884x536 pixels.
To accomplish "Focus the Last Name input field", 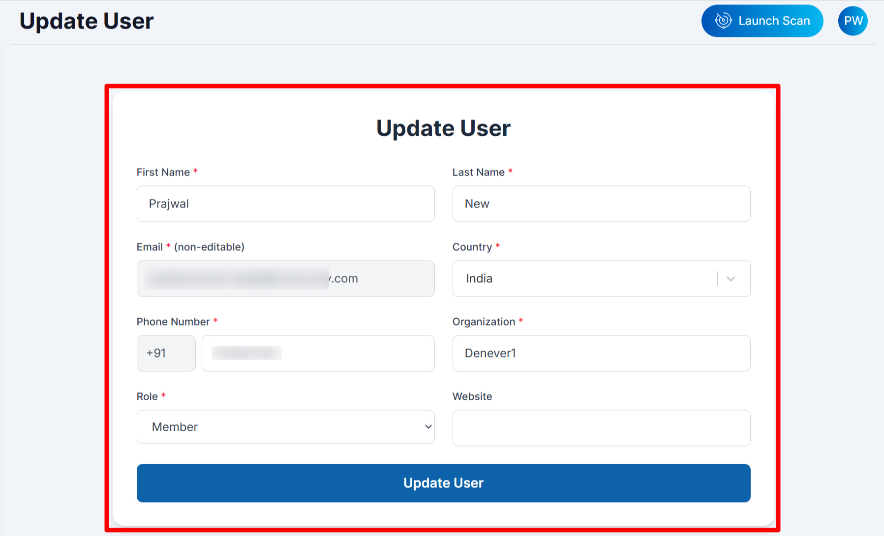I will 601,204.
